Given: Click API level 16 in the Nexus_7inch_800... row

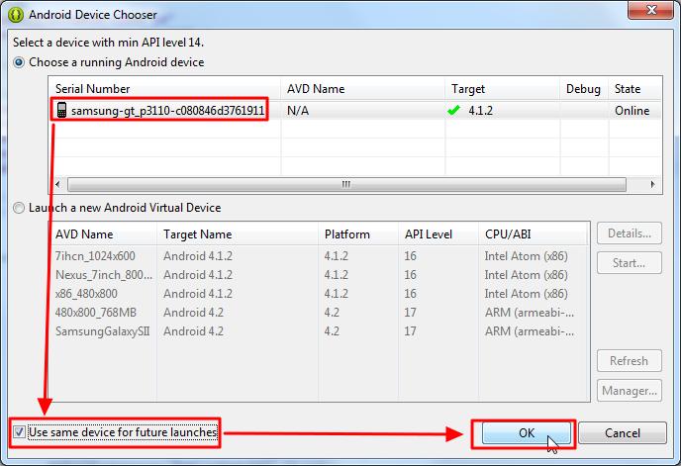Looking at the screenshot, I should tap(410, 275).
